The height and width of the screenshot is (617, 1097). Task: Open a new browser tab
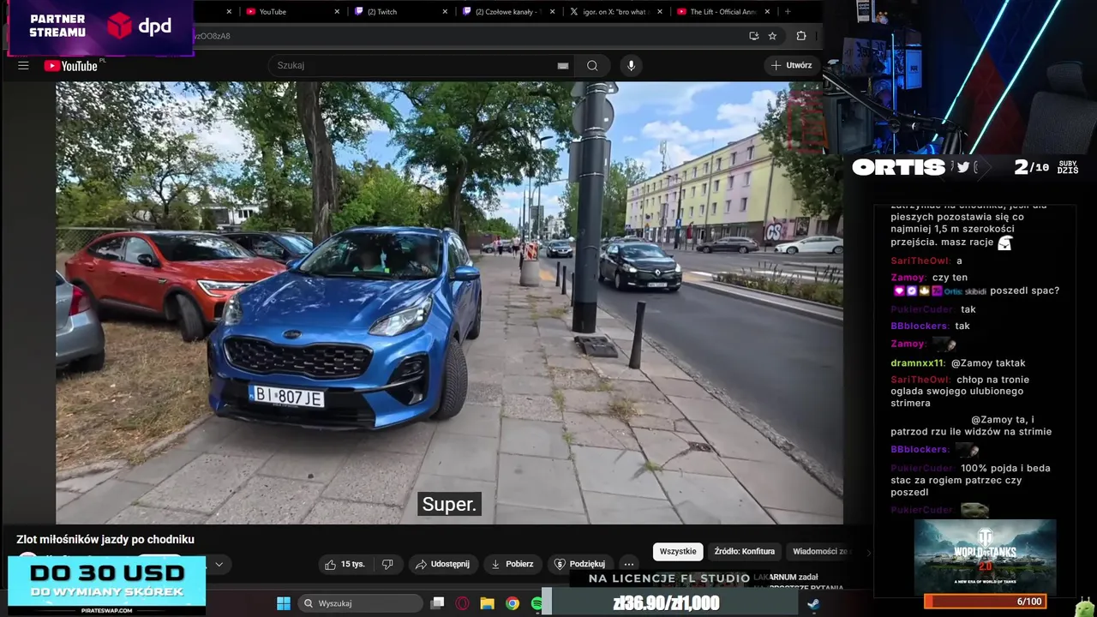click(x=788, y=12)
